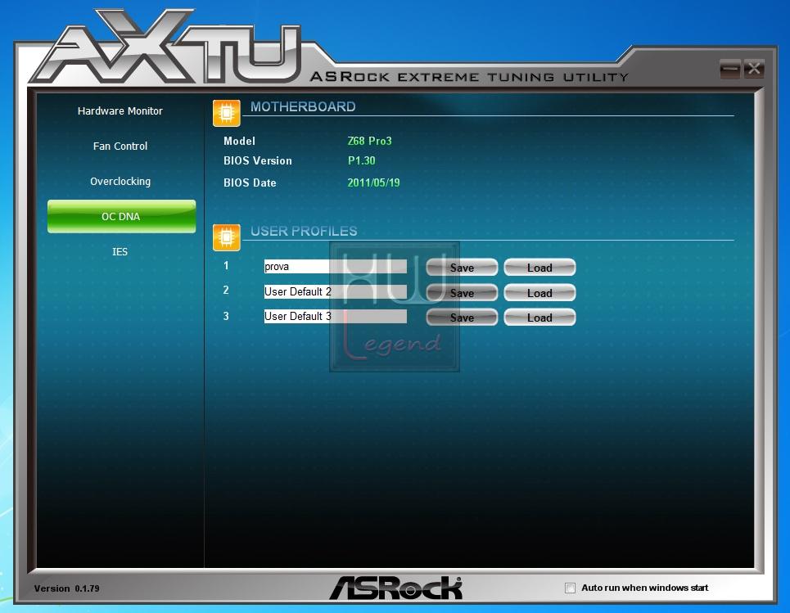Viewport: 790px width, 613px height.
Task: Click the Version 0.1.79 label
Action: pos(66,588)
